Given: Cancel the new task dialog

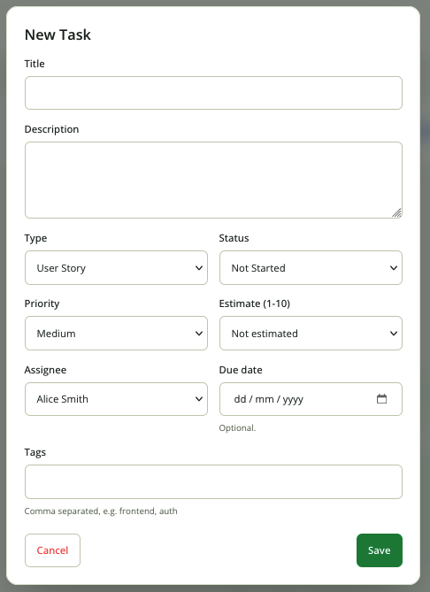Looking at the screenshot, I should (52, 550).
